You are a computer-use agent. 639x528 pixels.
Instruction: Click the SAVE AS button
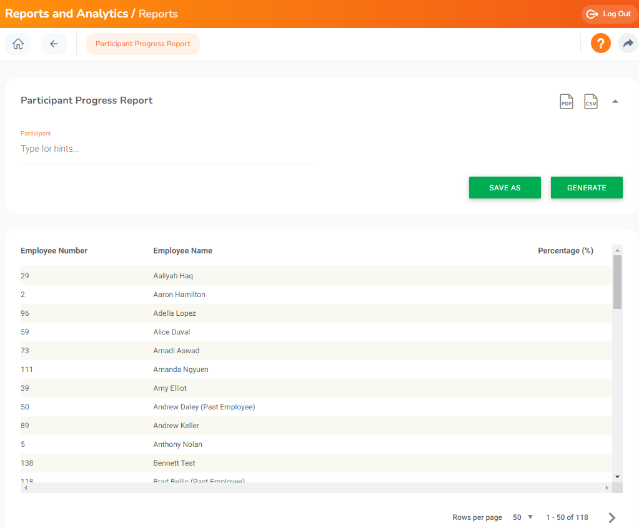[505, 188]
